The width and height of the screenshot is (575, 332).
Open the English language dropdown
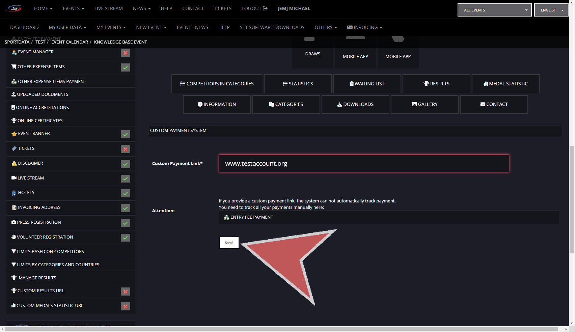[551, 10]
